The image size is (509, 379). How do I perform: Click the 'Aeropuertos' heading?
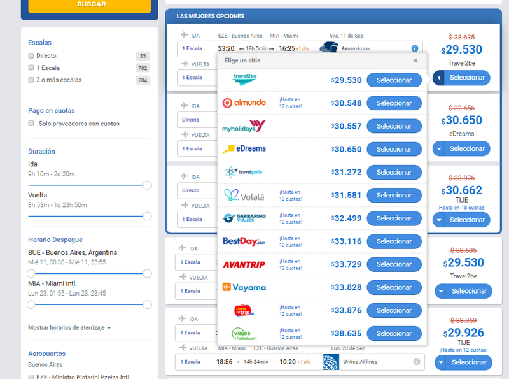tap(46, 354)
